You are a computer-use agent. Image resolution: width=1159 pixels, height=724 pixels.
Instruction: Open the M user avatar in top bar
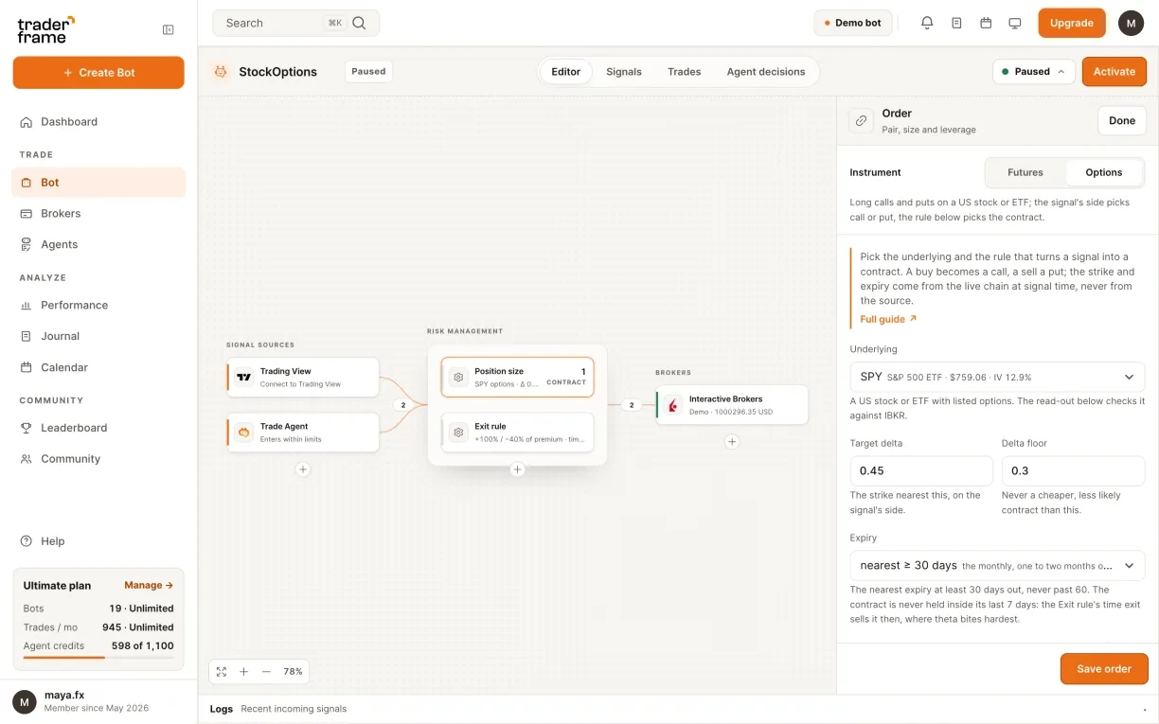[x=1131, y=23]
